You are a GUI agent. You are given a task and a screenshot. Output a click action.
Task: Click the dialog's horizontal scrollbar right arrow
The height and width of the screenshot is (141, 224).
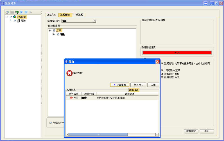click(x=157, y=134)
